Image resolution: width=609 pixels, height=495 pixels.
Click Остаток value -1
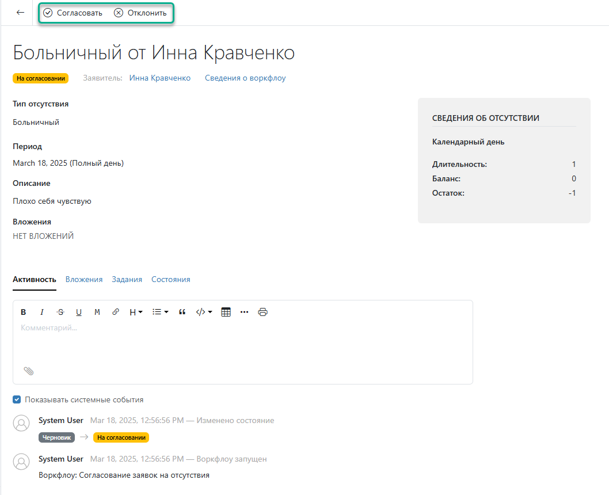tap(572, 193)
